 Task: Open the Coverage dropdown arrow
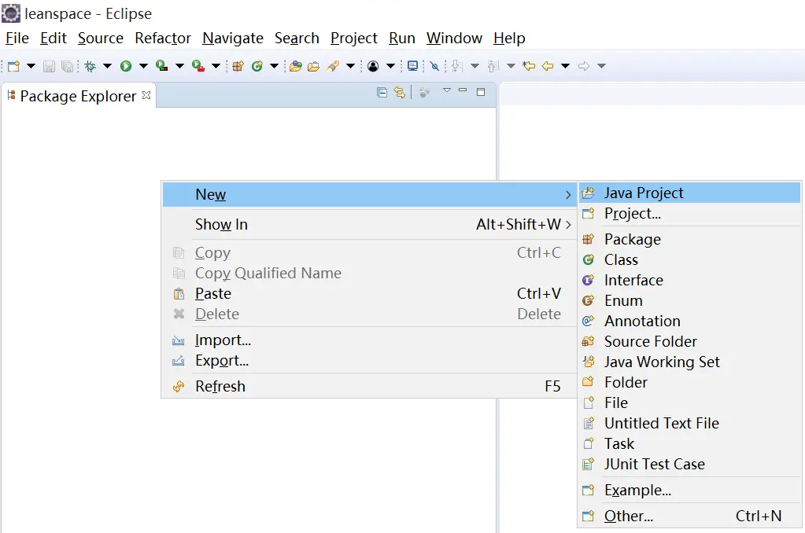pos(179,66)
